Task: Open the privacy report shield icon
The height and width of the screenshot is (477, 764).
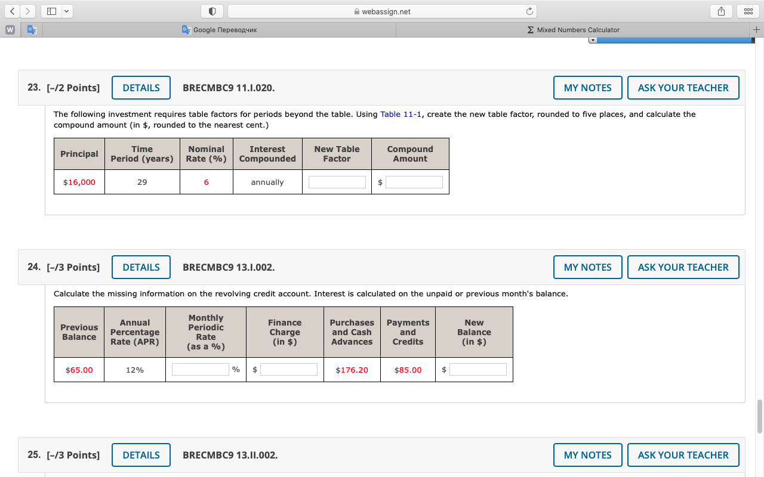Action: pyautogui.click(x=212, y=11)
